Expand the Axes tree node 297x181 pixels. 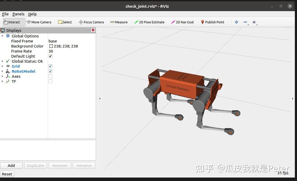[2, 76]
